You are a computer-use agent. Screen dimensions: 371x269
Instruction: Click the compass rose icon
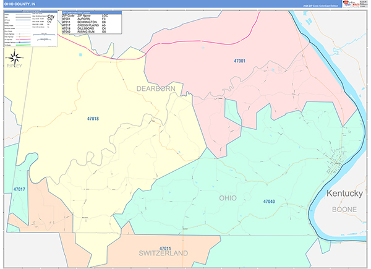(x=15, y=58)
